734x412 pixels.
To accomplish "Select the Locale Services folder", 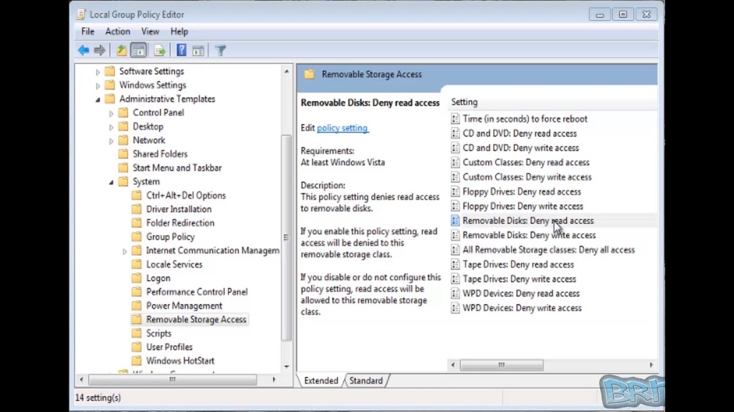I will pyautogui.click(x=174, y=264).
